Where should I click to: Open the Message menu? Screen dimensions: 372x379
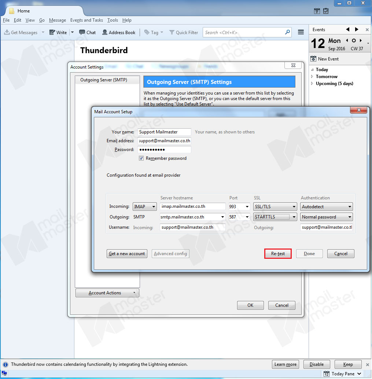point(58,20)
